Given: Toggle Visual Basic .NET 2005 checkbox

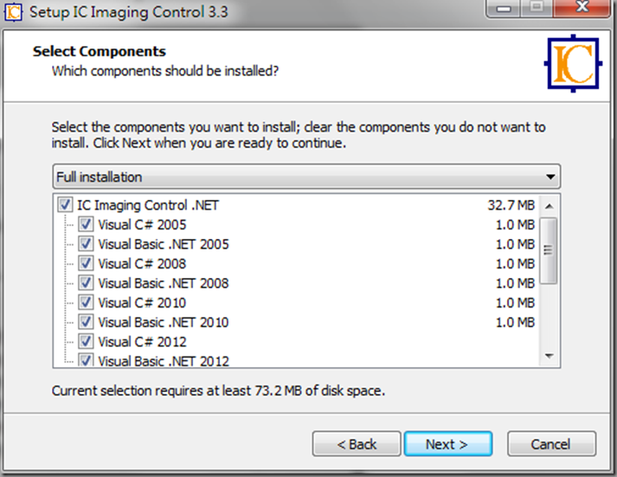Looking at the screenshot, I should 86,244.
